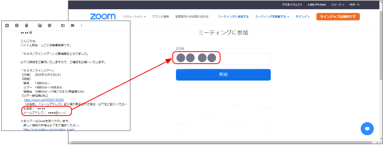383x145 pixels.
Task: Open the baitoru.com online_event link
Action: point(49,129)
